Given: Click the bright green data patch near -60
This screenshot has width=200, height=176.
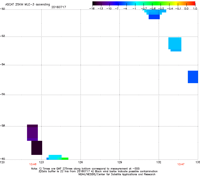Looking at the screenshot, I should point(65,159).
